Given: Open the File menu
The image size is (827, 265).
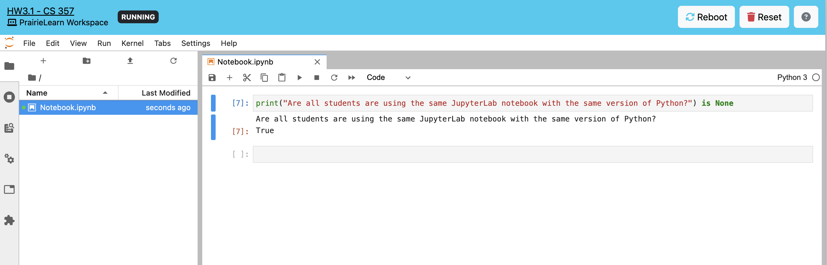Looking at the screenshot, I should tap(29, 43).
